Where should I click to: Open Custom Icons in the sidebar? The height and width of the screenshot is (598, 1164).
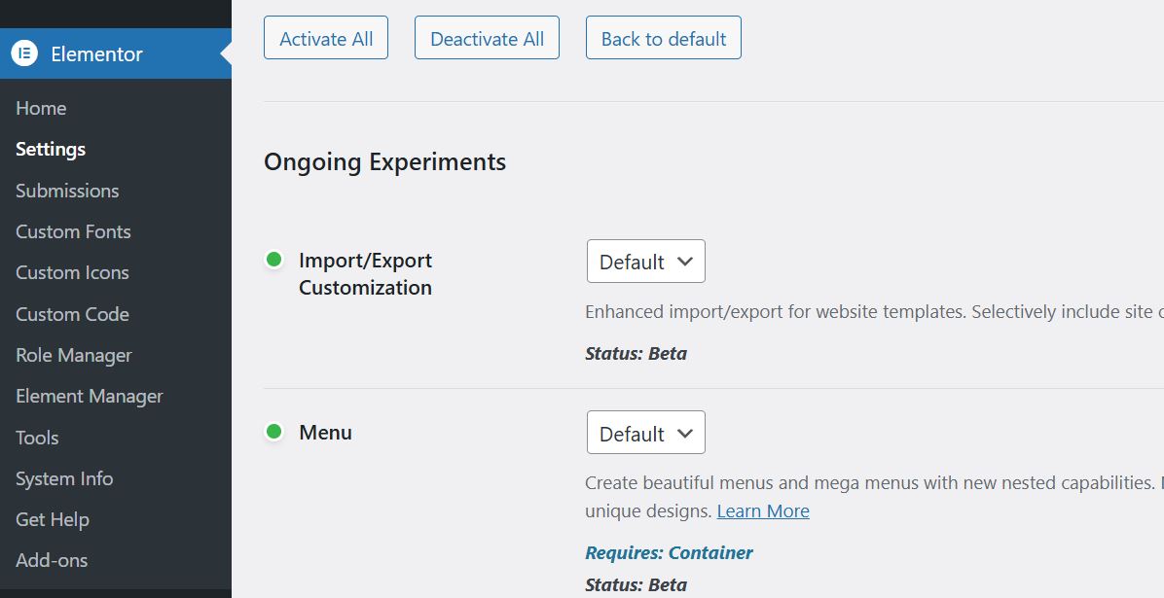click(72, 272)
